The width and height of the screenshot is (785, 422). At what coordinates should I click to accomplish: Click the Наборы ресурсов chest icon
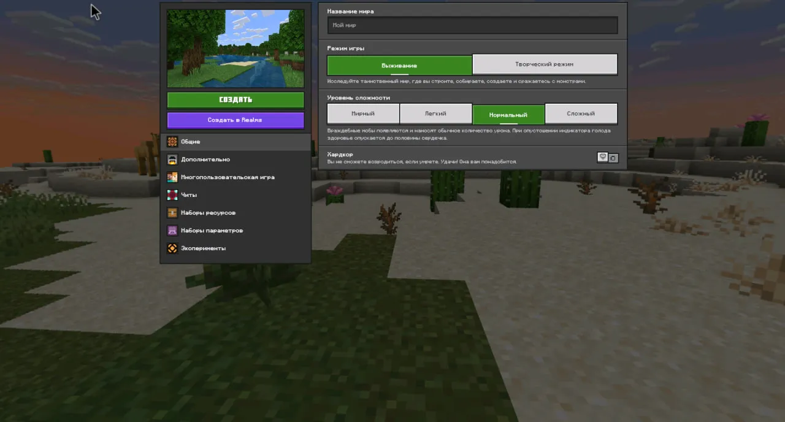pos(172,213)
